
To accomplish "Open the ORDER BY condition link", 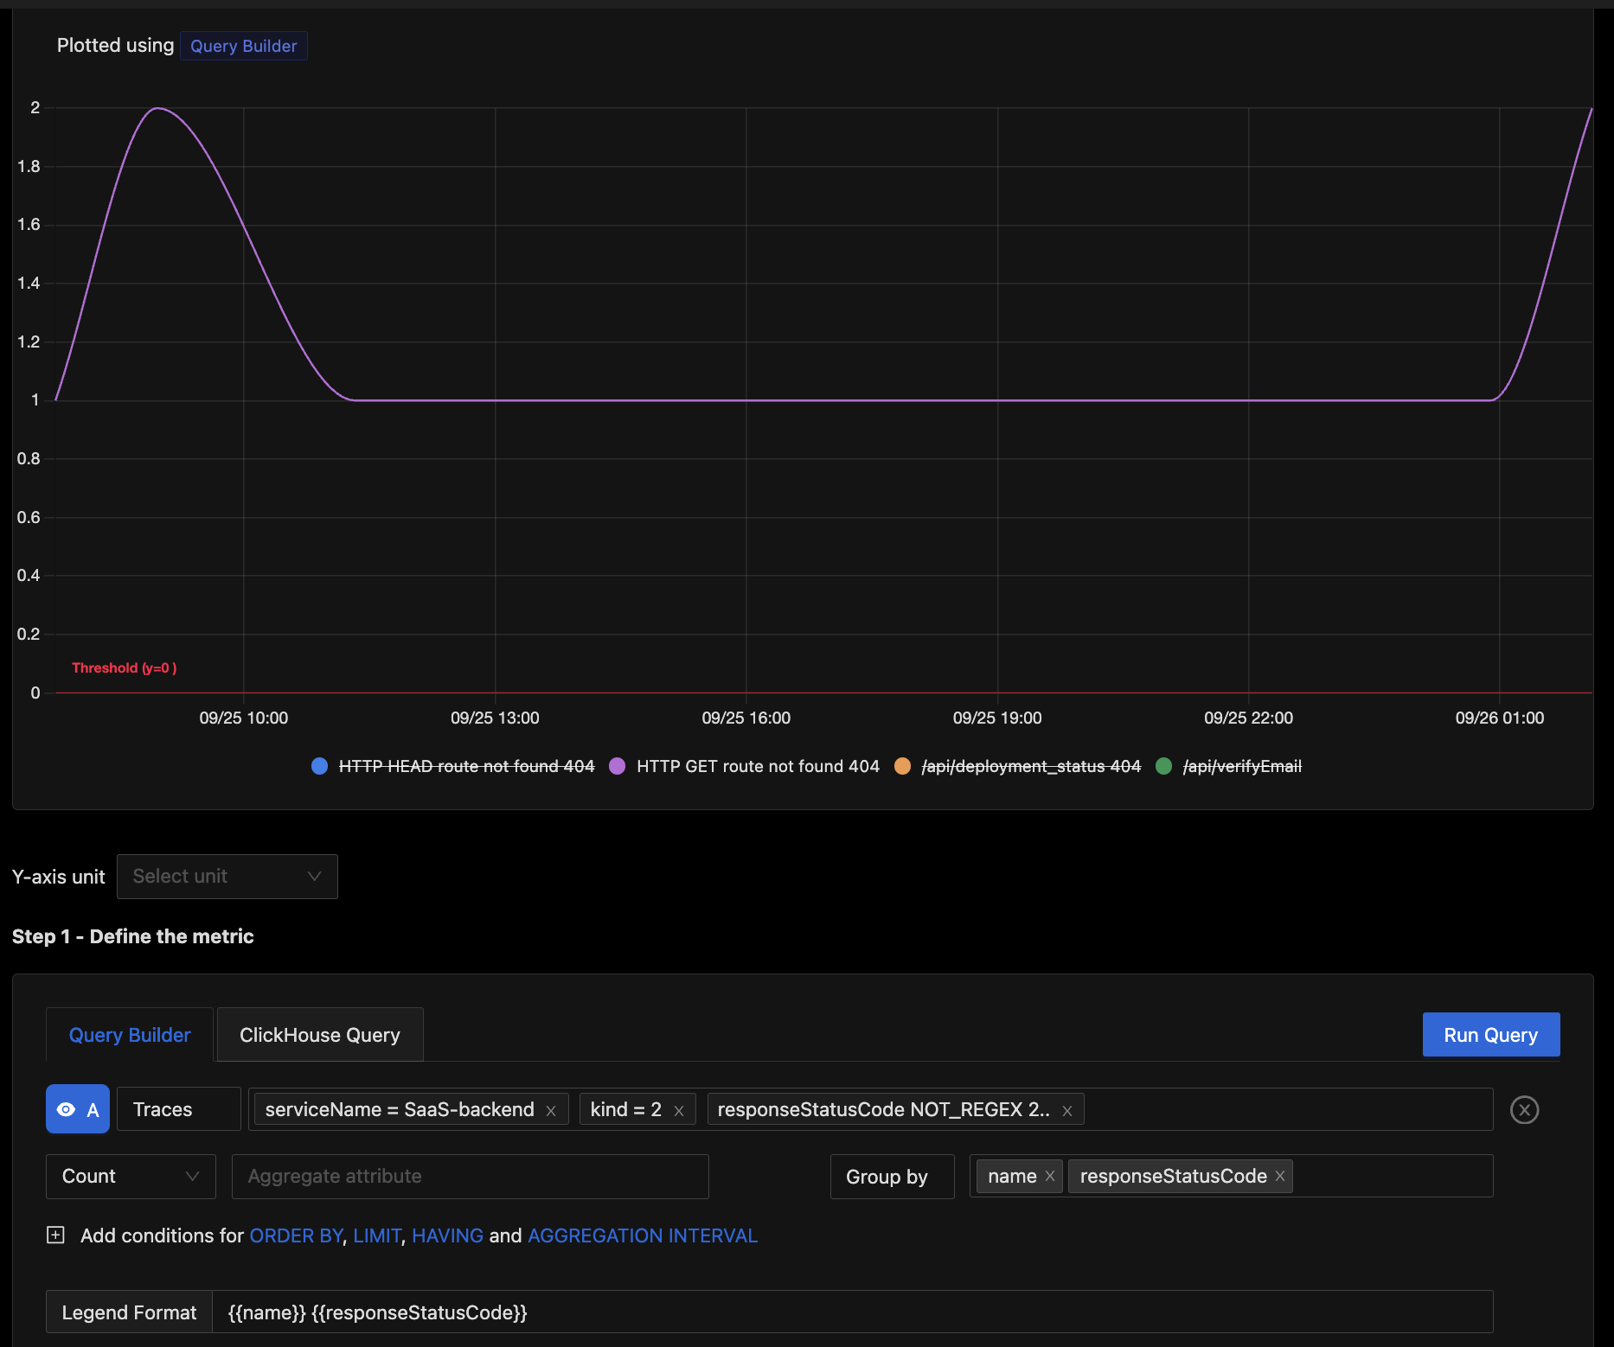I will click(x=295, y=1235).
